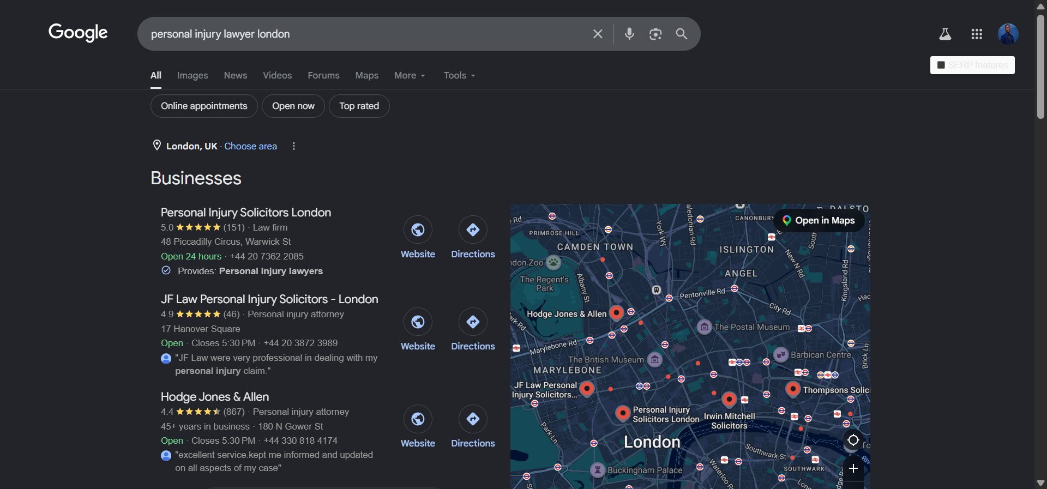Screen dimensions: 1047x489
Task: Click the page vertical scrollbar thumb
Action: 1040,67
